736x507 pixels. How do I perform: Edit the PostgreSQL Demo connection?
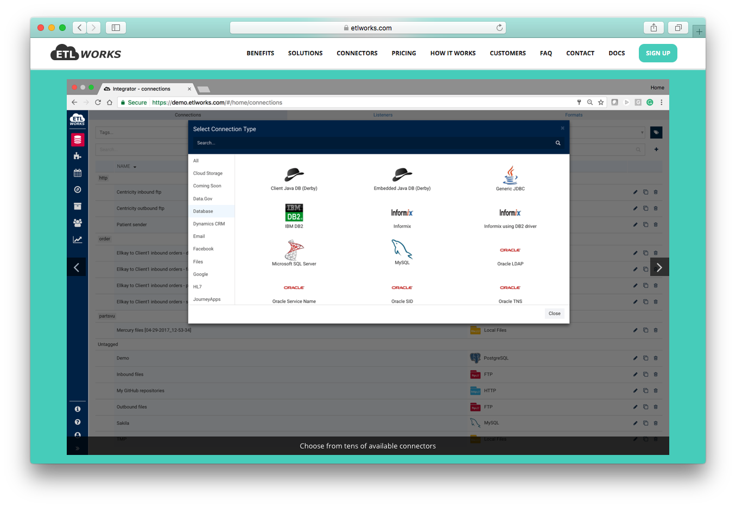point(635,358)
